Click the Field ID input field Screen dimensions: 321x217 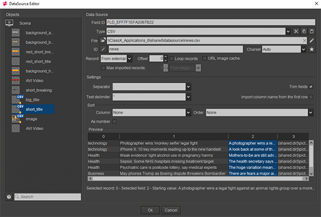[211, 22]
